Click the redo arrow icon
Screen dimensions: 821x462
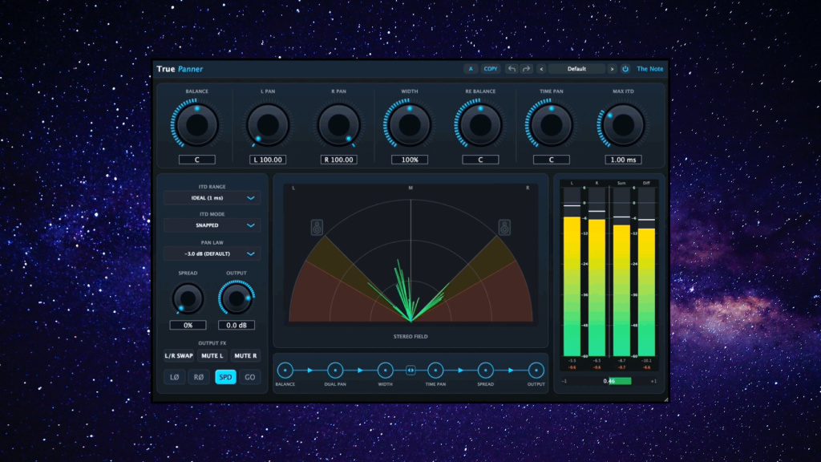click(526, 69)
